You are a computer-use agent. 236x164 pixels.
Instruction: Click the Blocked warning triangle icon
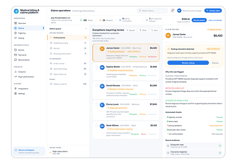pos(100,20)
